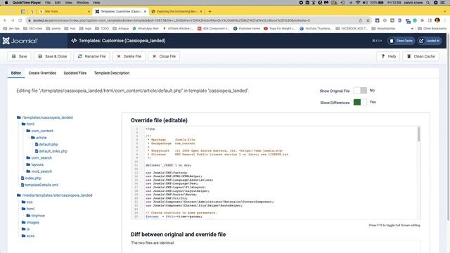Open a new browser tab with plus

click(210, 11)
